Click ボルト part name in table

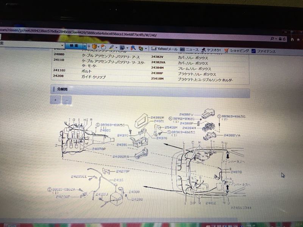coord(86,71)
